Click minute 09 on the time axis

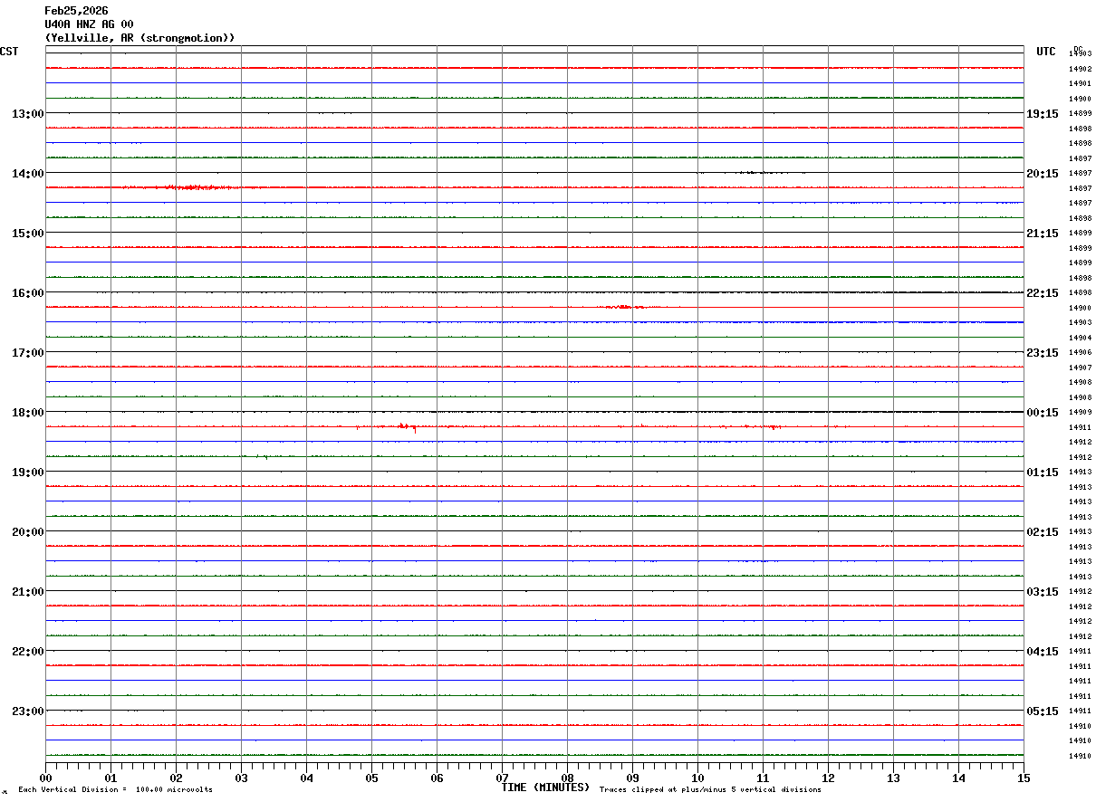click(633, 778)
